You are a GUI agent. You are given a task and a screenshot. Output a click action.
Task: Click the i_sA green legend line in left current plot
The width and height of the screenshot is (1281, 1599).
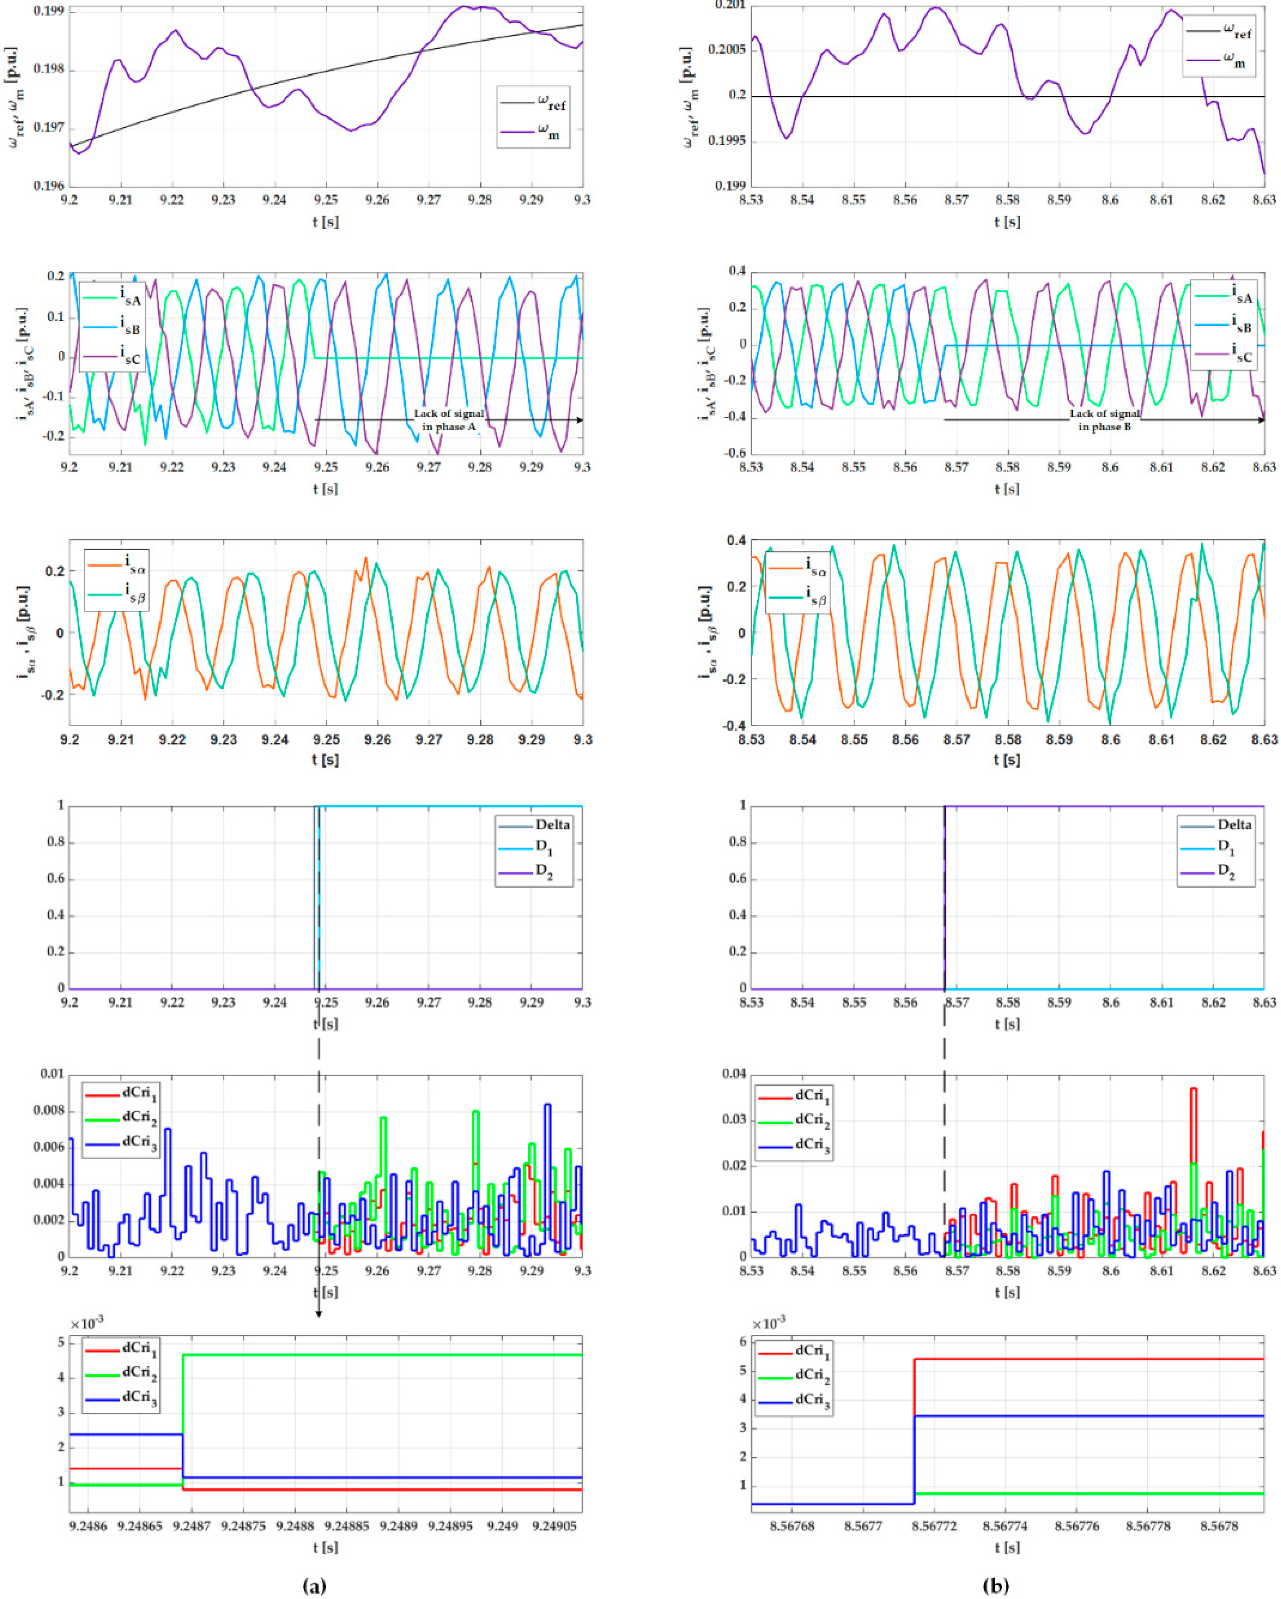pos(101,297)
